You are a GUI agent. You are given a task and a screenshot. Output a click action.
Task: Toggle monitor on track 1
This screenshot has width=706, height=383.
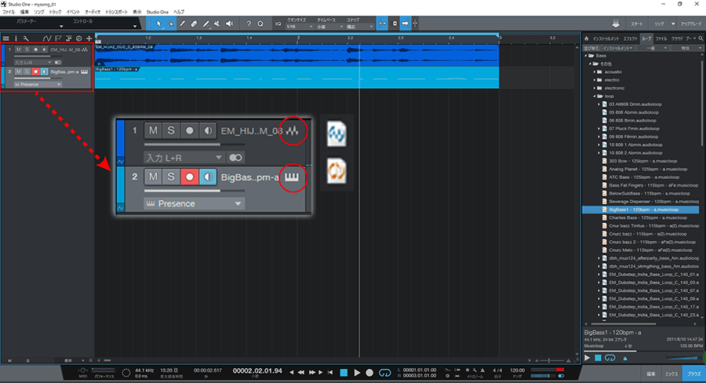pos(44,49)
